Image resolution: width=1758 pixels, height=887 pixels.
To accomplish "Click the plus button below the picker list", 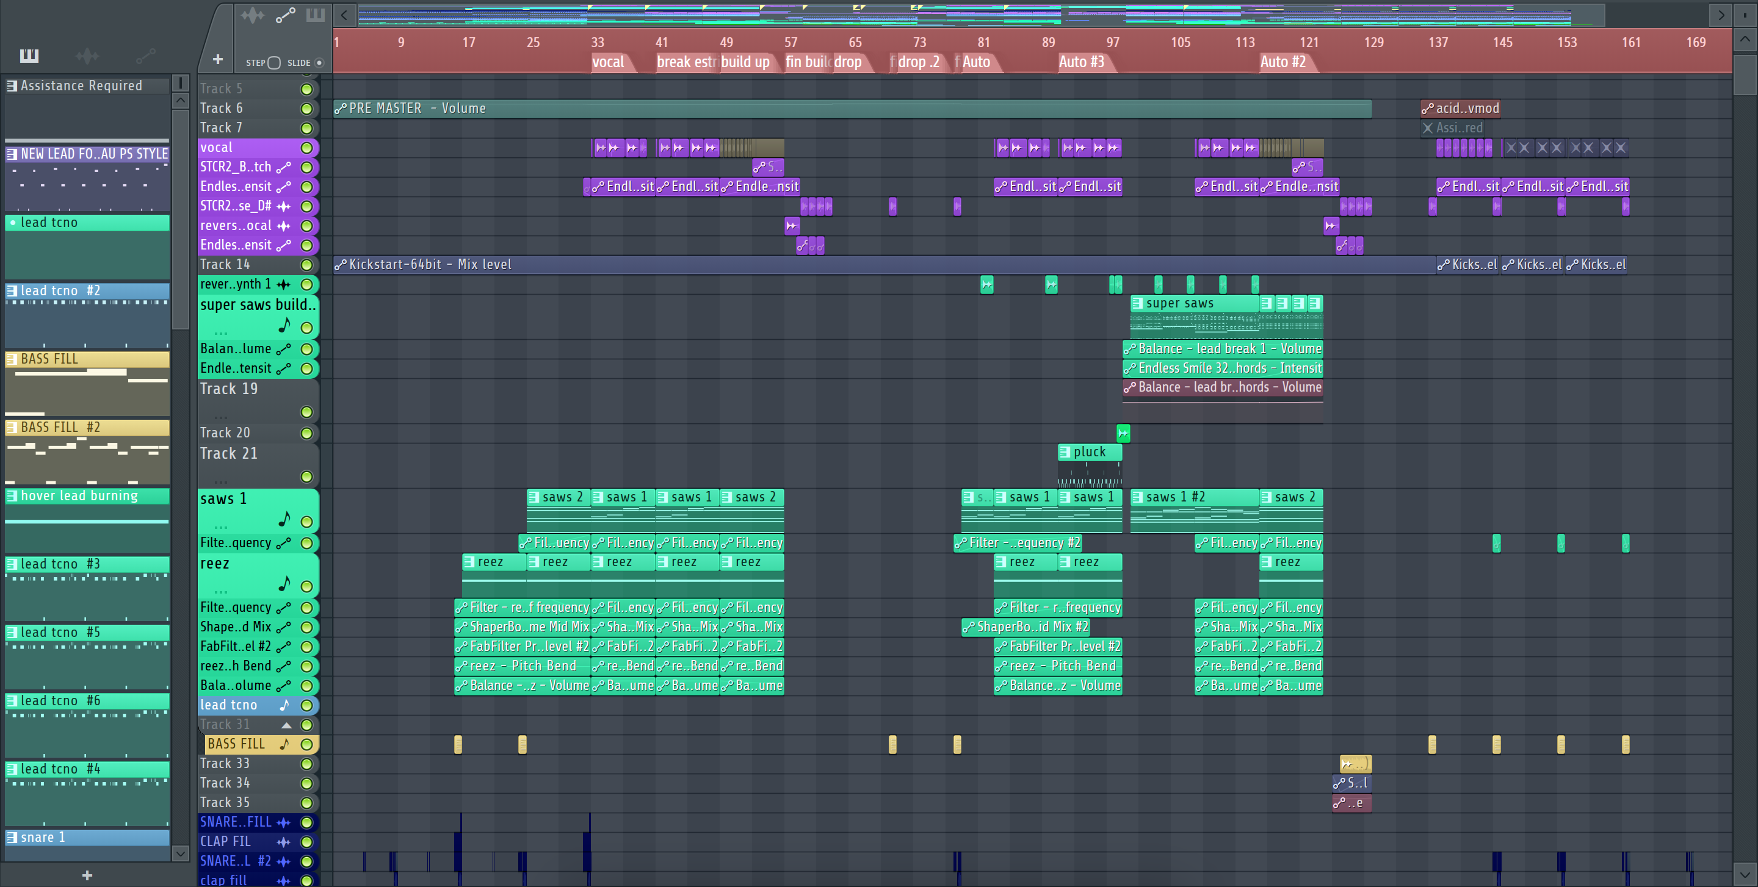I will click(87, 875).
